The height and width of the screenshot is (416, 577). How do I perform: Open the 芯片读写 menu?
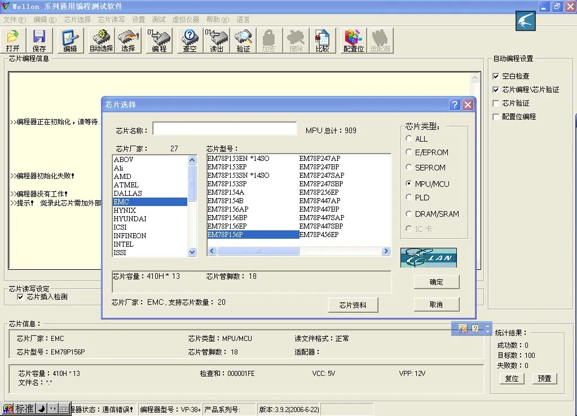[111, 20]
